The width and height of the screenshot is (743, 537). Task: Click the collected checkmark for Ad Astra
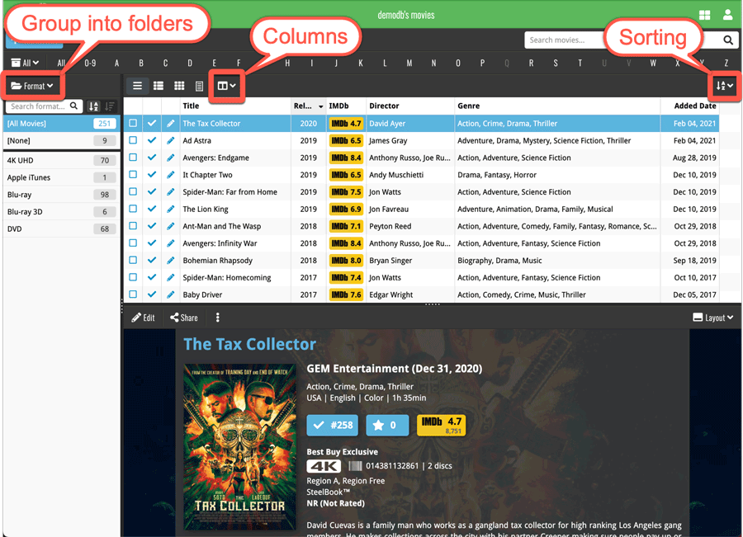click(x=152, y=140)
